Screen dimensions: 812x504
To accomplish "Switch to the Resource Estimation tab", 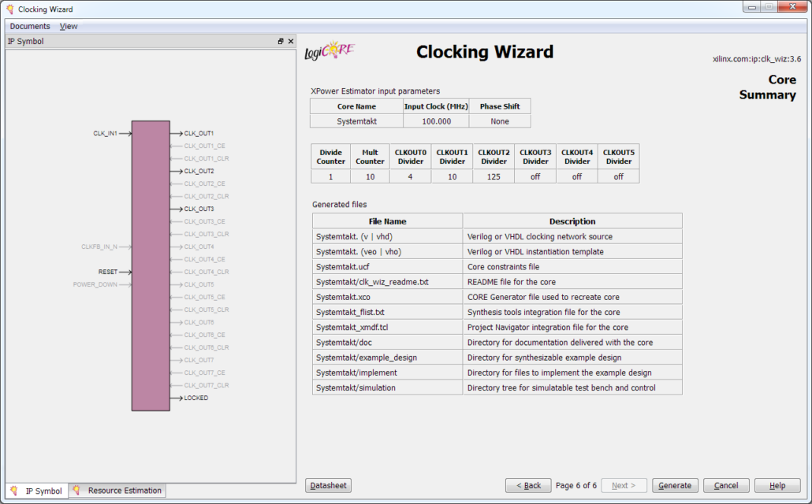I will [x=117, y=491].
